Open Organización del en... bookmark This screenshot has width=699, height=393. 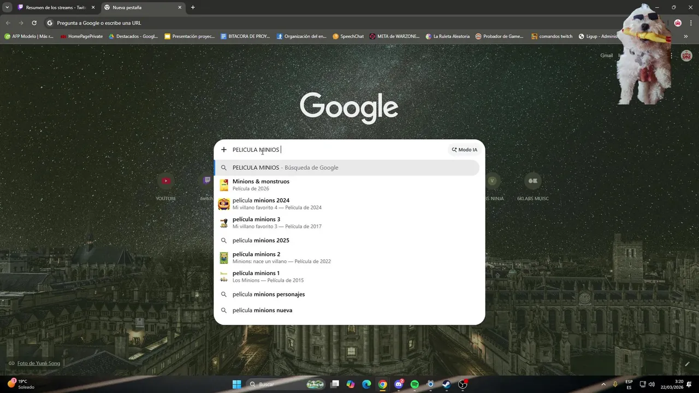301,37
